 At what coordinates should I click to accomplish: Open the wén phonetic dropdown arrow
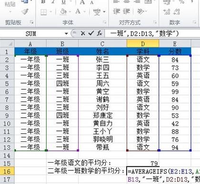(x=104, y=12)
